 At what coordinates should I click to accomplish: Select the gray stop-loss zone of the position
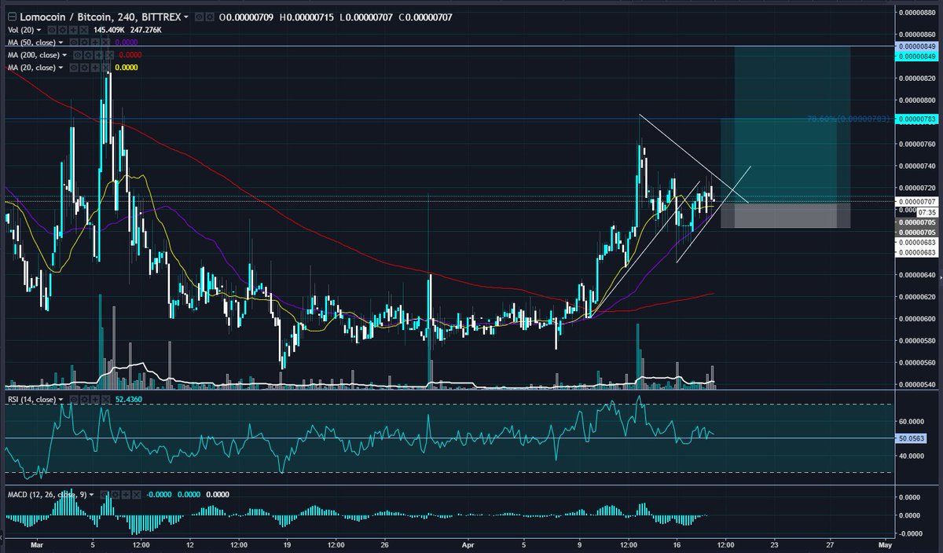tap(786, 215)
